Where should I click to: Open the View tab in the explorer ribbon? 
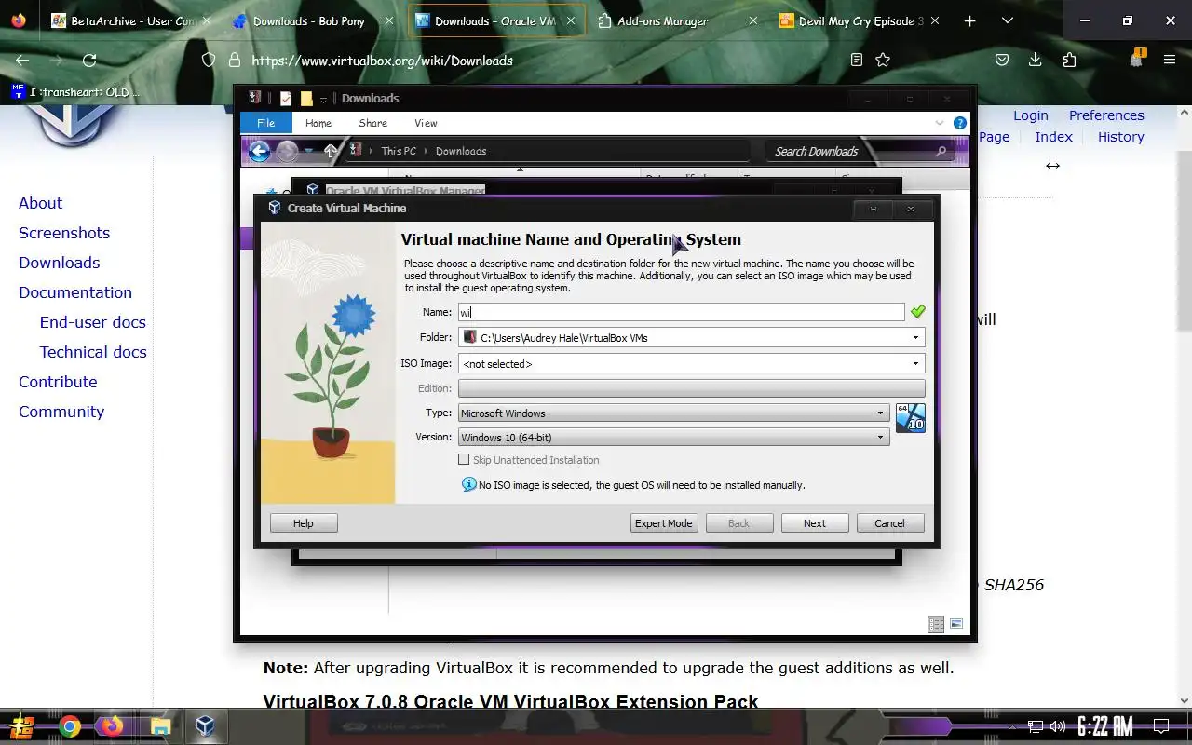426,123
